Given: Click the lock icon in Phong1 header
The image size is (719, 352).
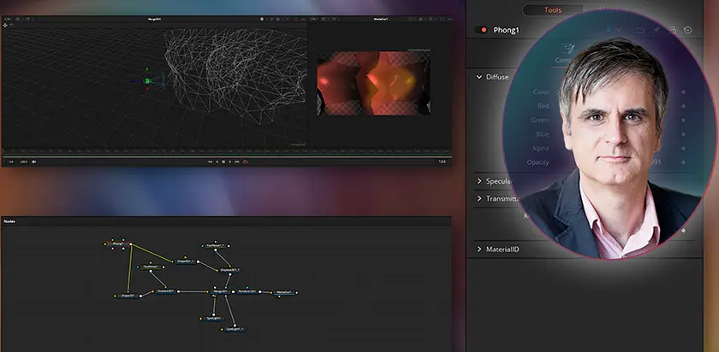Looking at the screenshot, I should click(673, 30).
